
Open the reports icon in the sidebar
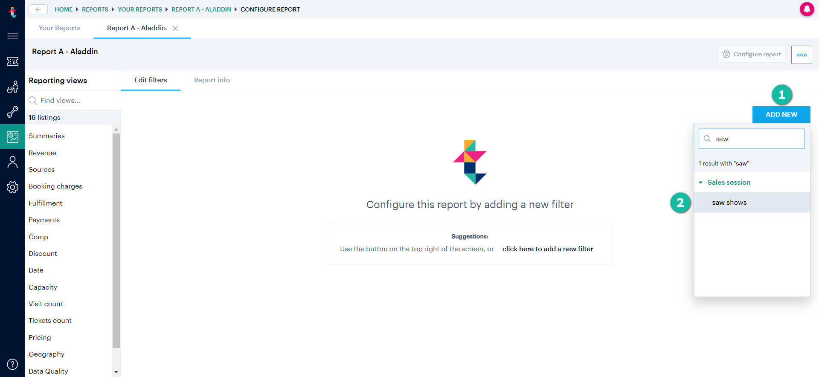(x=12, y=137)
